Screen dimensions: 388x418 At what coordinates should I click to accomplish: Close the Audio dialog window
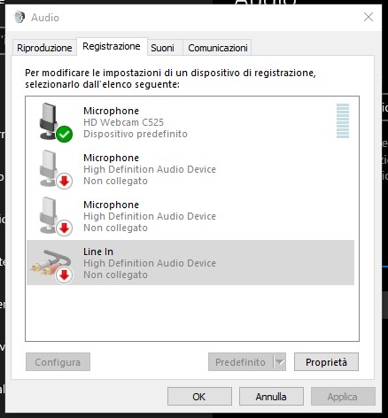369,17
